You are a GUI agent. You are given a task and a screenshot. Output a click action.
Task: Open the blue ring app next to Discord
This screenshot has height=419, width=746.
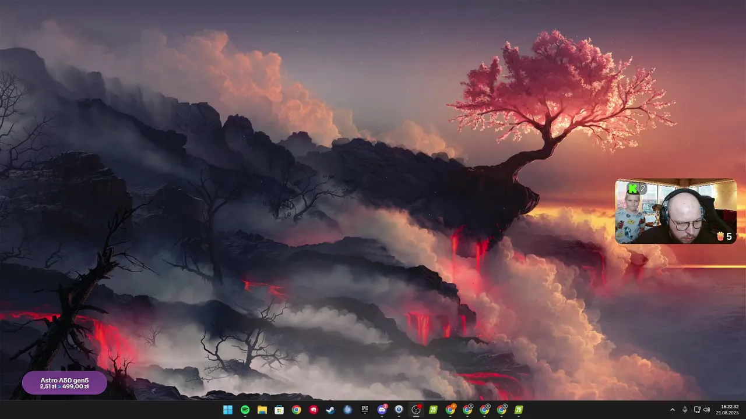[399, 410]
